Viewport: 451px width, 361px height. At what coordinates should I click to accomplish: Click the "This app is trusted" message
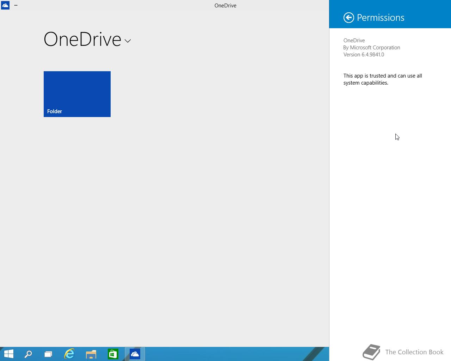pyautogui.click(x=383, y=79)
